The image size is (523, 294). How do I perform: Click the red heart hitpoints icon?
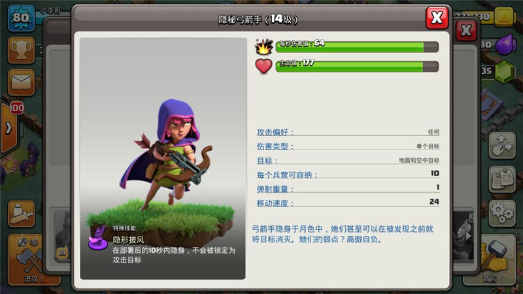263,66
